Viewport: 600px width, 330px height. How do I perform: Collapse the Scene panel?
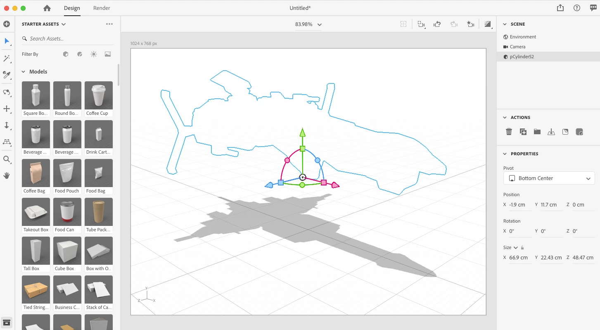pos(505,24)
